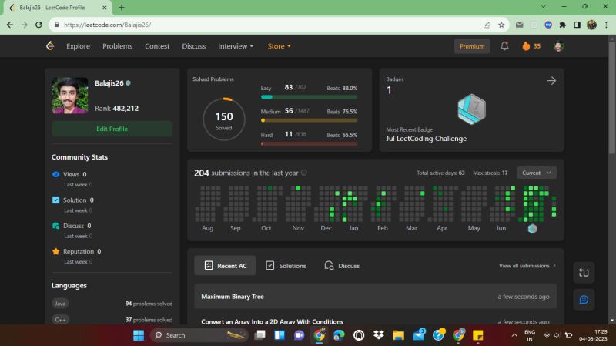Click the Edit Profile button
Image resolution: width=616 pixels, height=346 pixels.
click(x=112, y=129)
